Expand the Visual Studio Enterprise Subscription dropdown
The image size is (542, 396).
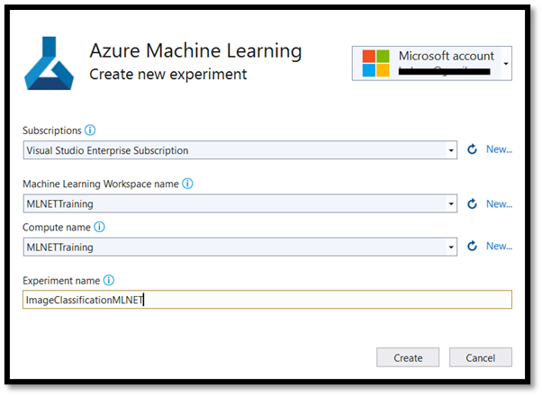pos(450,150)
